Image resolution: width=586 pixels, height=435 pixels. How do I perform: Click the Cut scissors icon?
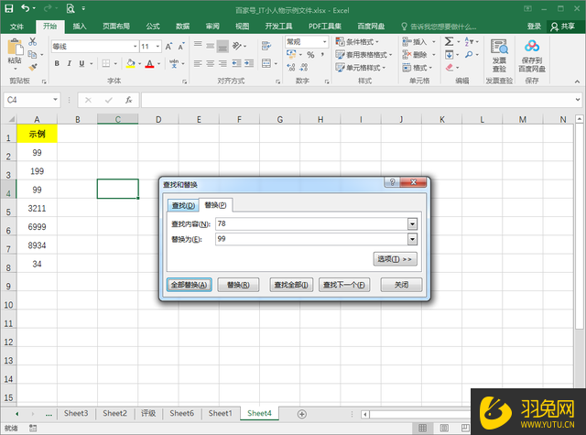click(33, 41)
